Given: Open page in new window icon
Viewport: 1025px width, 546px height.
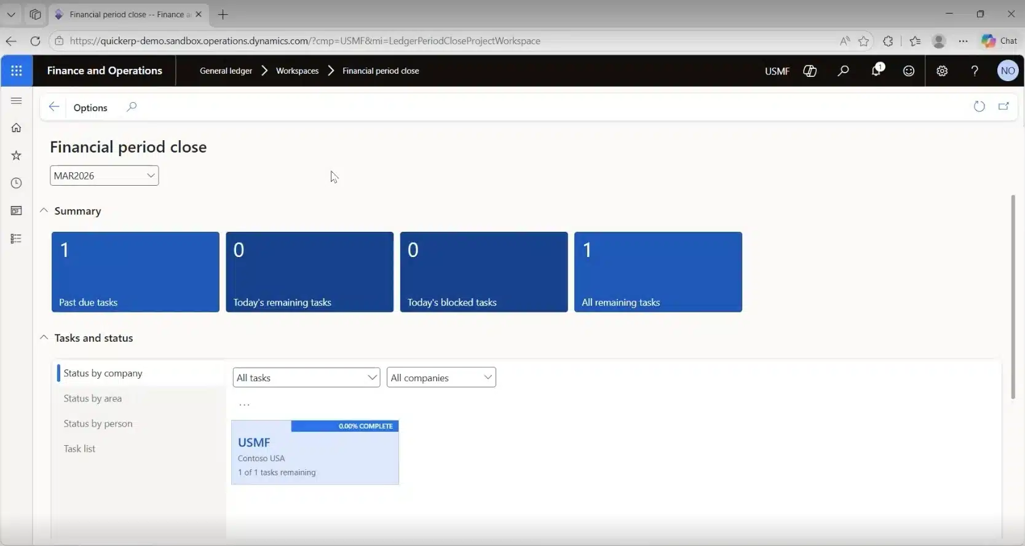Looking at the screenshot, I should point(1003,106).
